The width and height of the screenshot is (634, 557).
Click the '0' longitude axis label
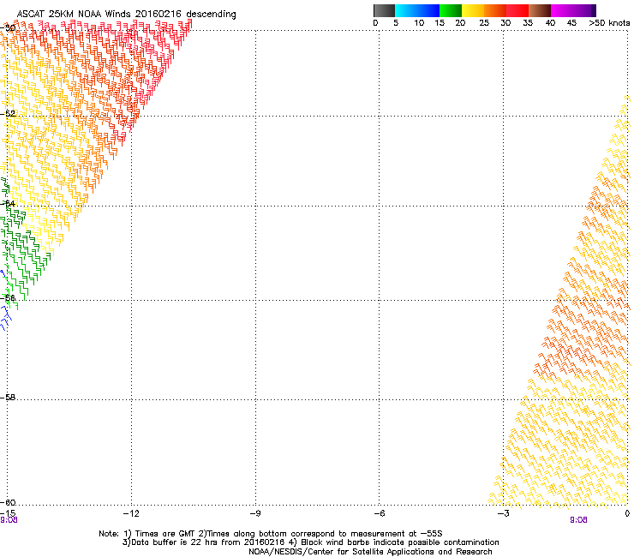click(627, 513)
